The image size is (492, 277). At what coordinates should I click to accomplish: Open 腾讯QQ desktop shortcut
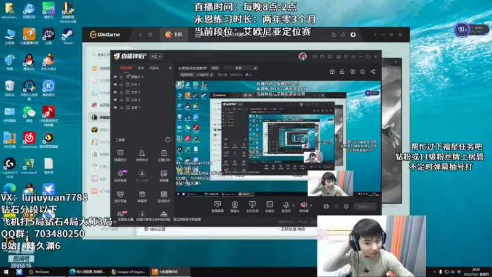click(x=29, y=62)
